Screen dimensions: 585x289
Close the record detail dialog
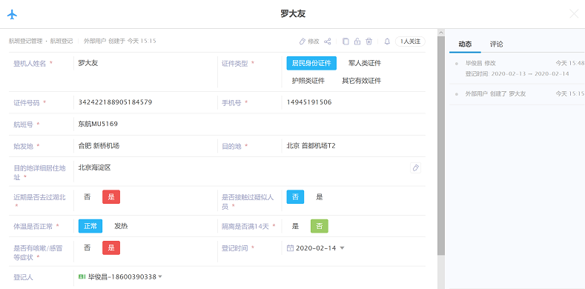click(574, 14)
